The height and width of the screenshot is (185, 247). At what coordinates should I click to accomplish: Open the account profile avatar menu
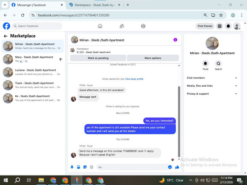pos(237,26)
